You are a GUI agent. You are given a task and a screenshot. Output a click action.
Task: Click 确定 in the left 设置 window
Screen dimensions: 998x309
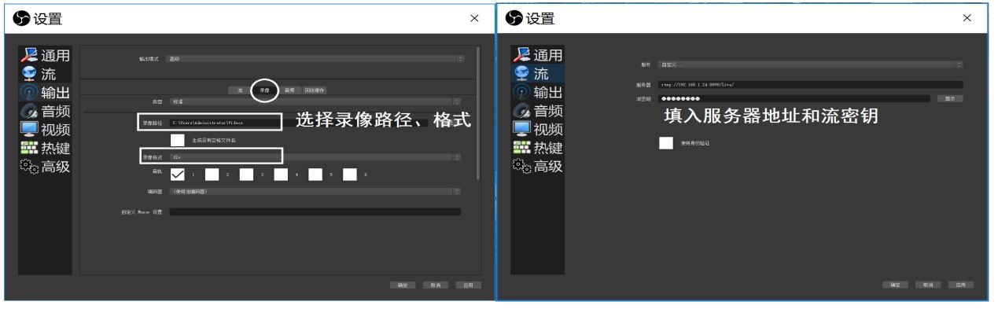coord(403,285)
